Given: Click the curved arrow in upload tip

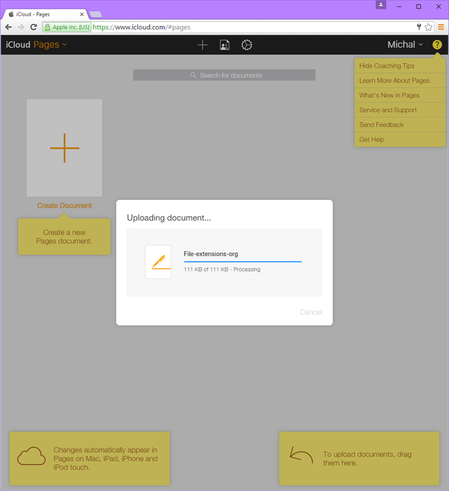Looking at the screenshot, I should 301,455.
